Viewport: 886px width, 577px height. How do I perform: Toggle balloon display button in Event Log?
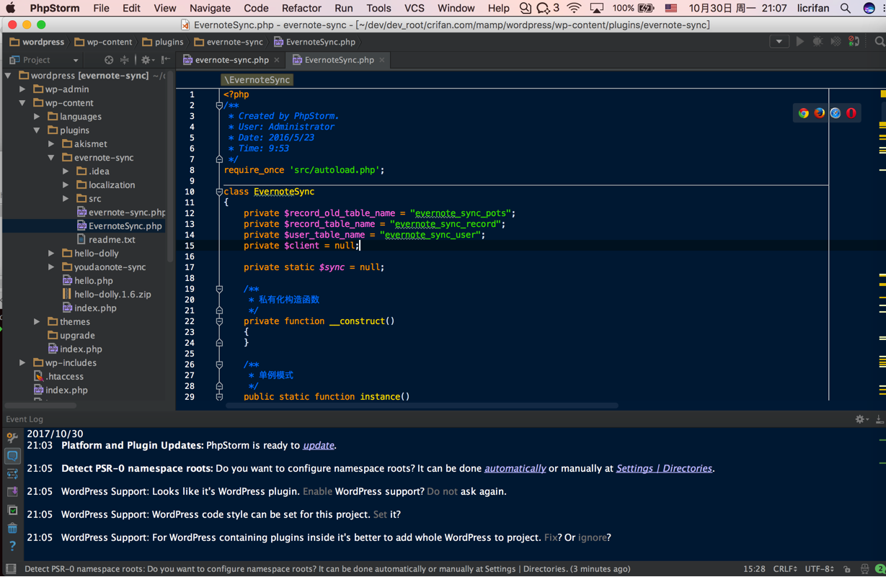point(12,456)
